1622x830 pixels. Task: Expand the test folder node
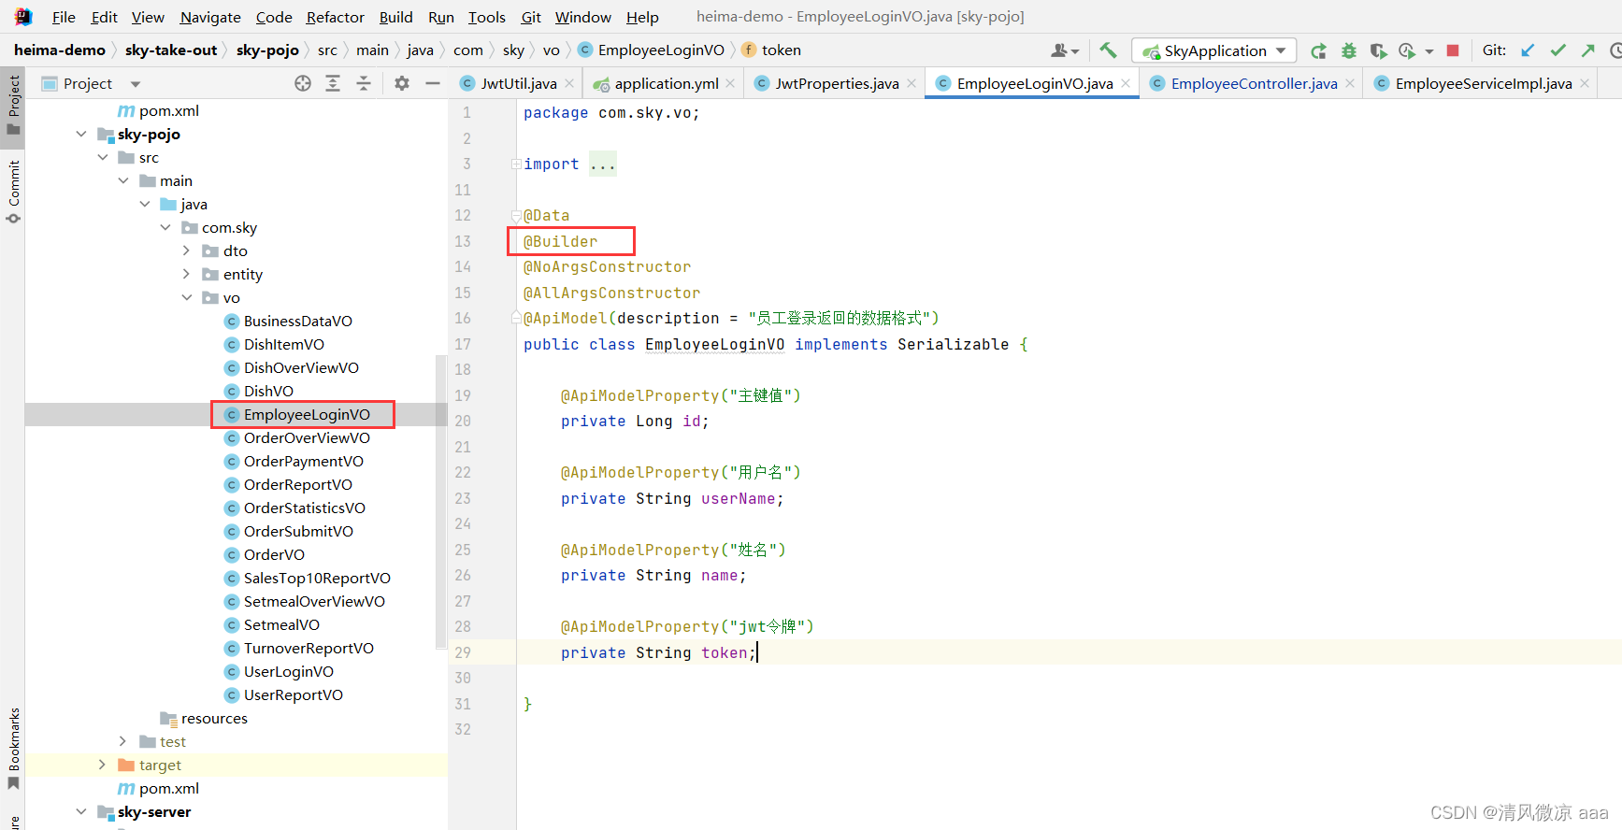coord(123,741)
